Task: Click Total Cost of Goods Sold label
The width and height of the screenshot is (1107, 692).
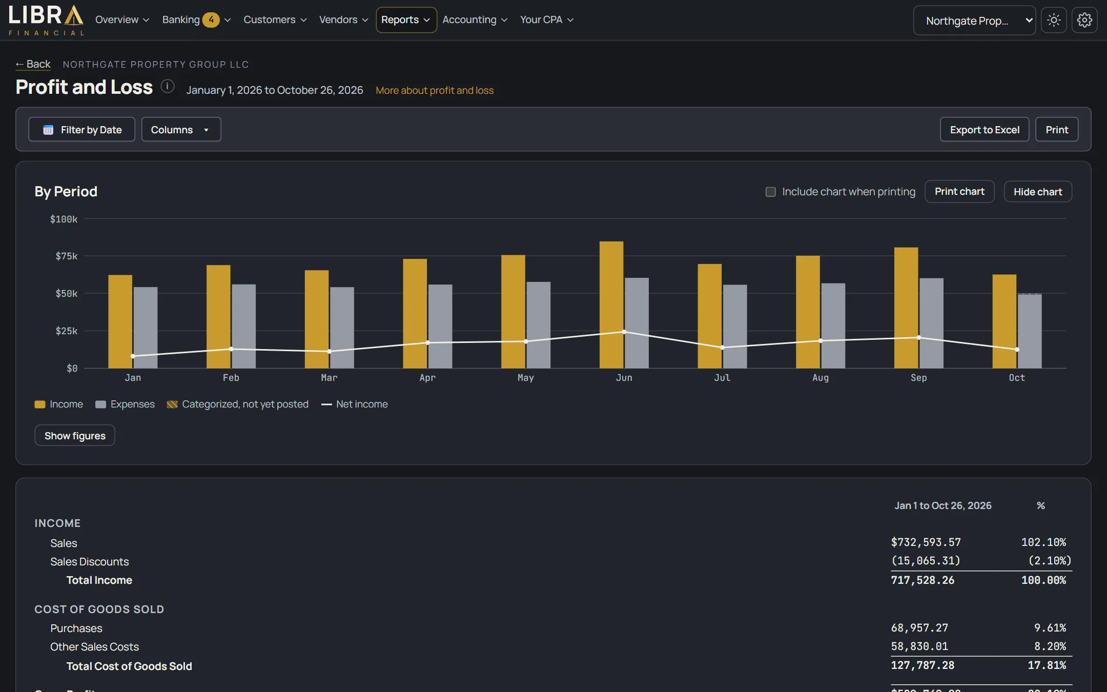Action: click(x=129, y=666)
